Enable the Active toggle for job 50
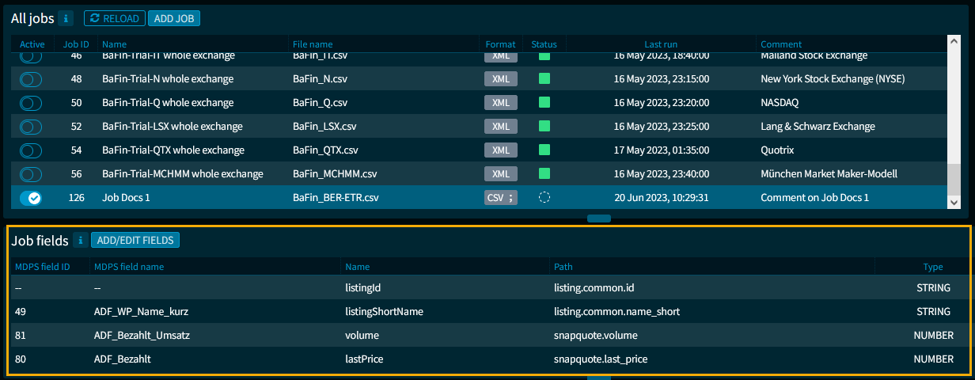 pyautogui.click(x=31, y=103)
